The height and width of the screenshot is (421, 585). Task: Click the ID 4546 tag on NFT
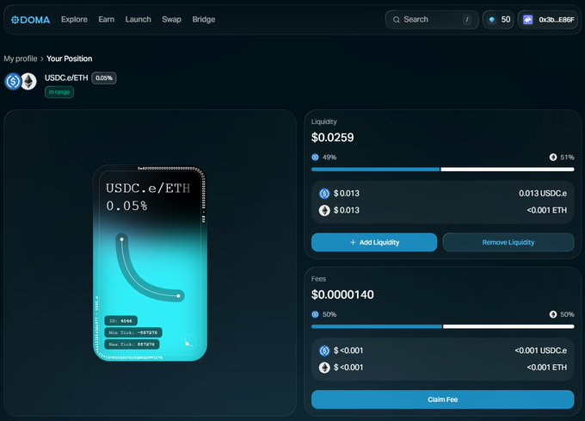(121, 320)
